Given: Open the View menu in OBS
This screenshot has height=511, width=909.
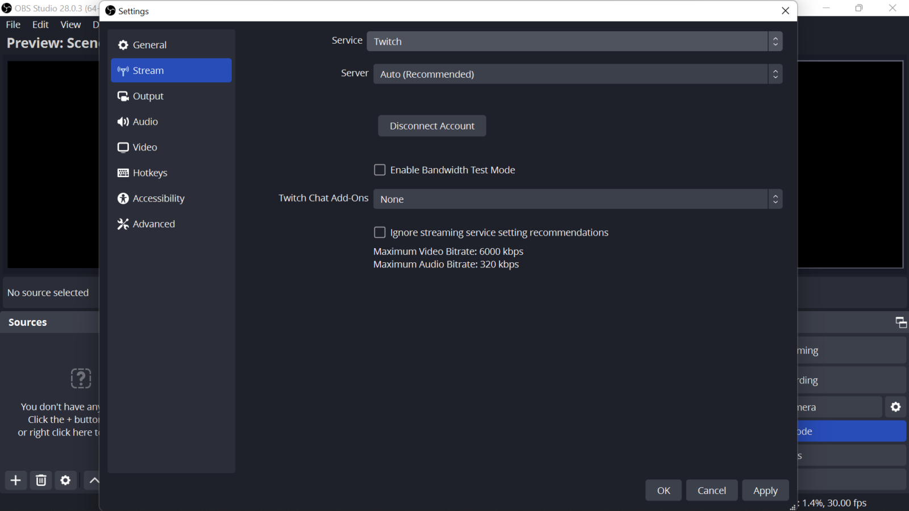Looking at the screenshot, I should pos(70,24).
